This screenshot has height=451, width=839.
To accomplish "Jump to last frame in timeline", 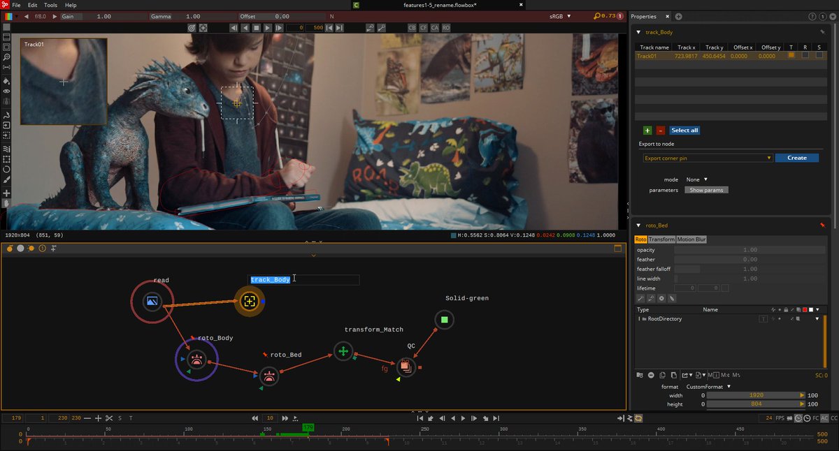I will click(x=495, y=418).
